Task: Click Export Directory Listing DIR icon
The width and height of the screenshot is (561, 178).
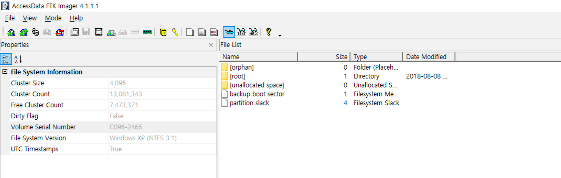Action: click(214, 32)
